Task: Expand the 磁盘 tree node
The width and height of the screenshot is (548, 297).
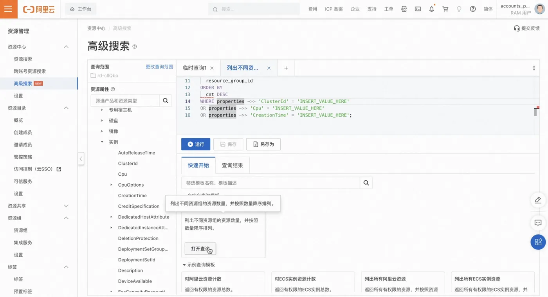Action: pyautogui.click(x=102, y=121)
